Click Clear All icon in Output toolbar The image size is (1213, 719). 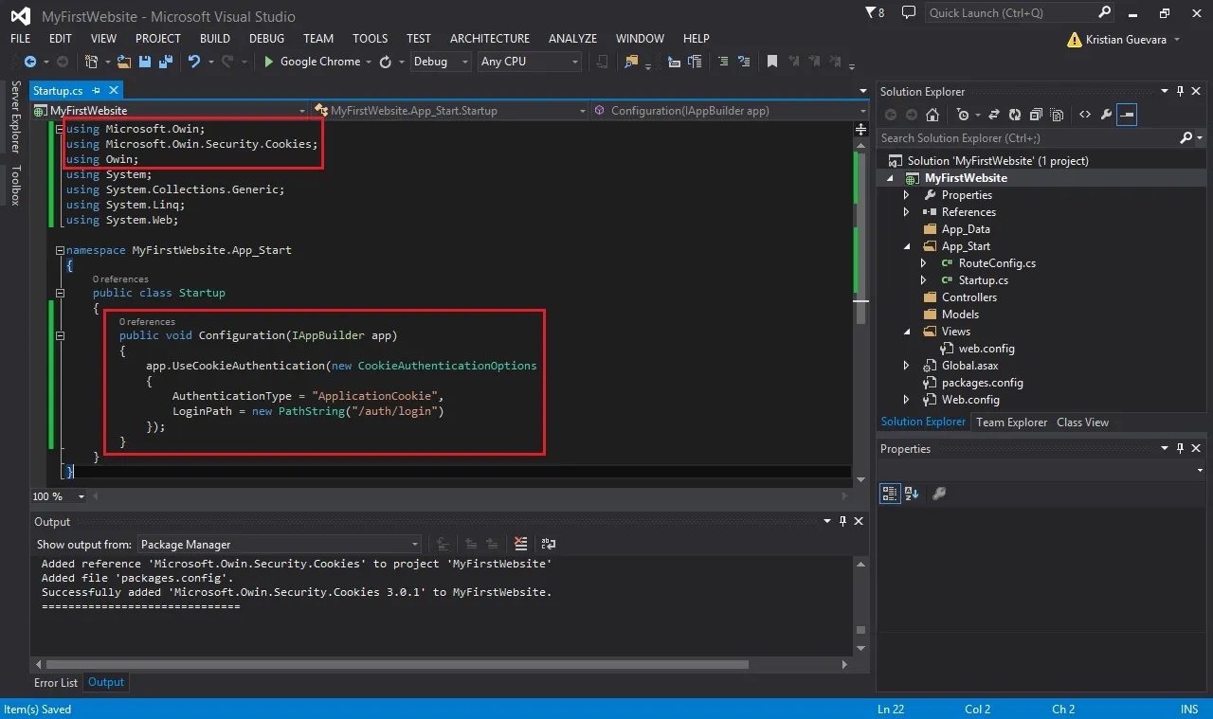[x=520, y=544]
